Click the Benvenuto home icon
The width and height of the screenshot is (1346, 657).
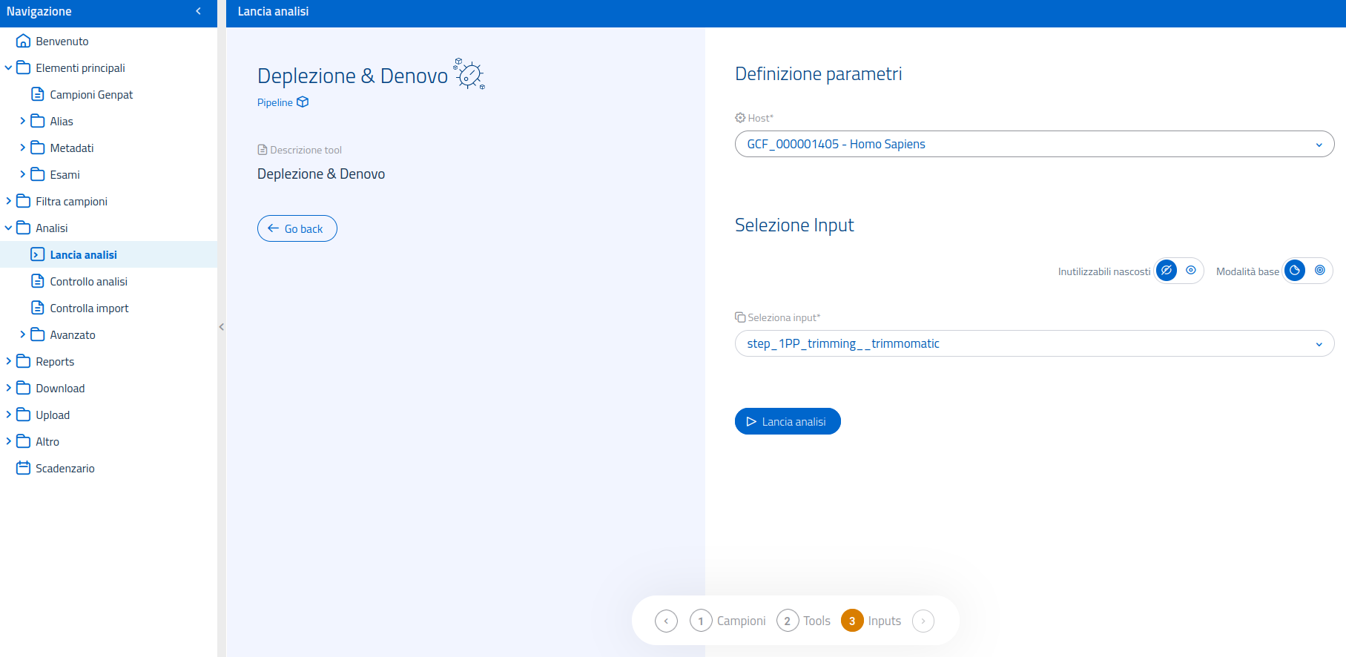[23, 42]
